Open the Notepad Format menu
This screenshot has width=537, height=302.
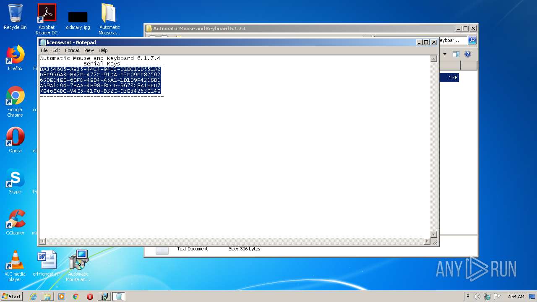coord(72,50)
